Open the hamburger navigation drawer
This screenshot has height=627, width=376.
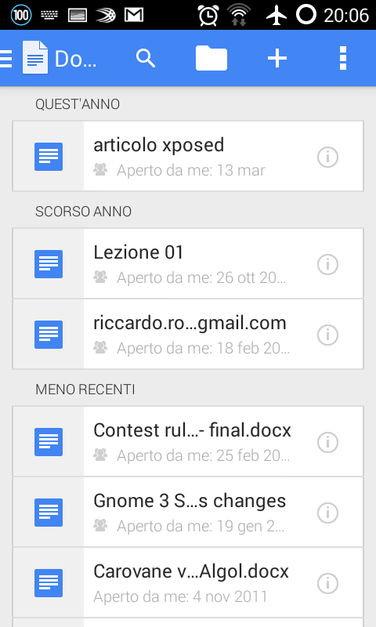click(6, 59)
